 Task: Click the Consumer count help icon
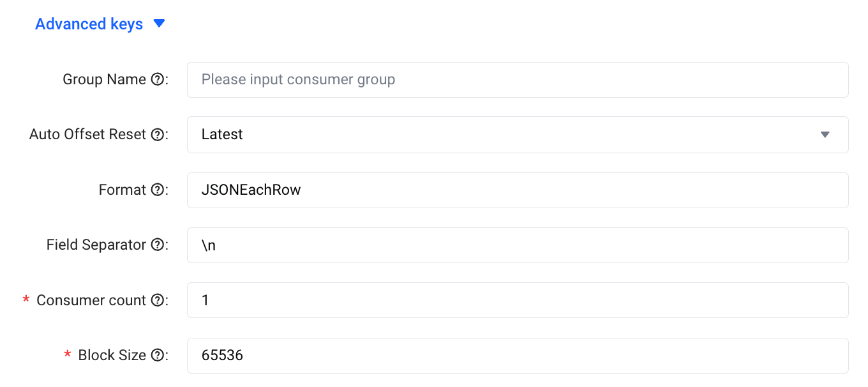point(157,300)
